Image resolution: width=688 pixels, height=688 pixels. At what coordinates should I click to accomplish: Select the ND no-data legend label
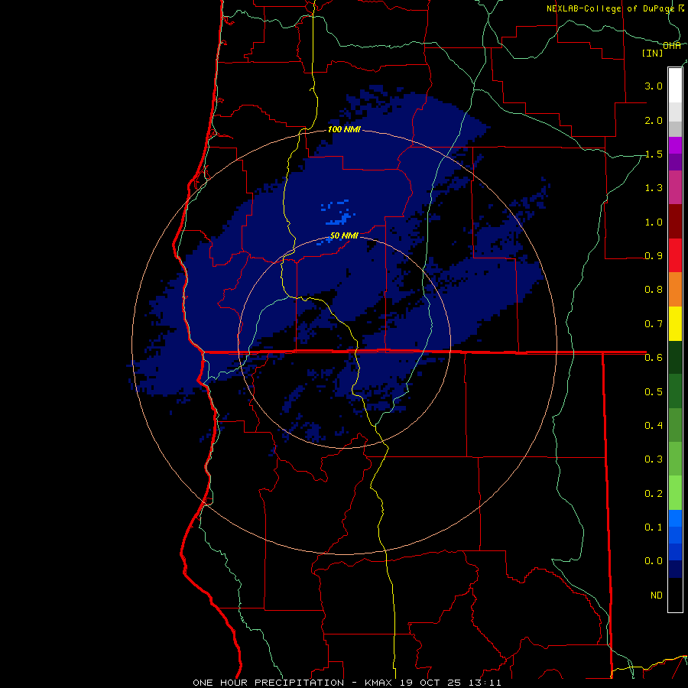pyautogui.click(x=657, y=596)
